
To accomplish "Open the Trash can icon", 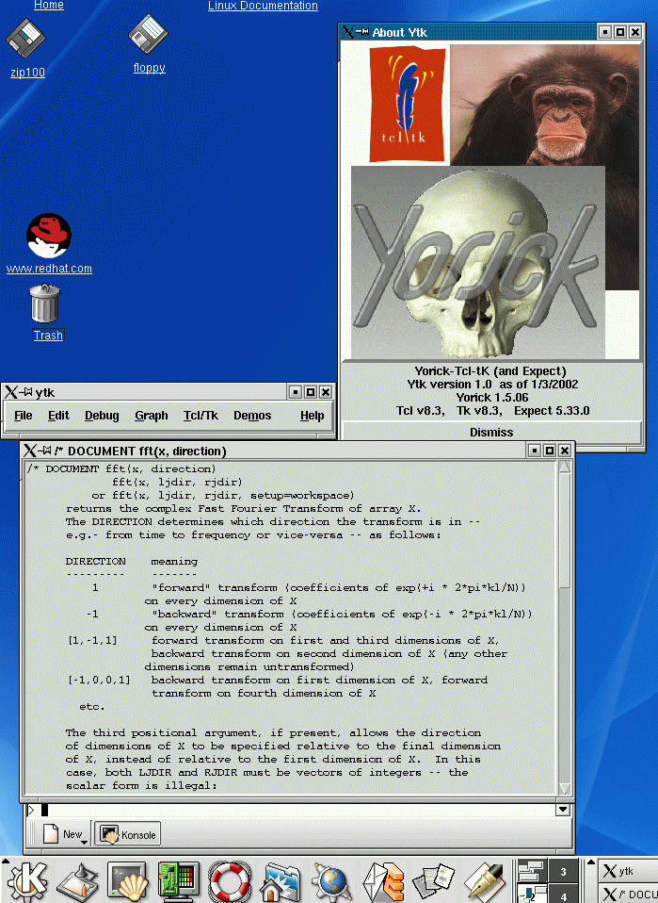I will point(45,304).
